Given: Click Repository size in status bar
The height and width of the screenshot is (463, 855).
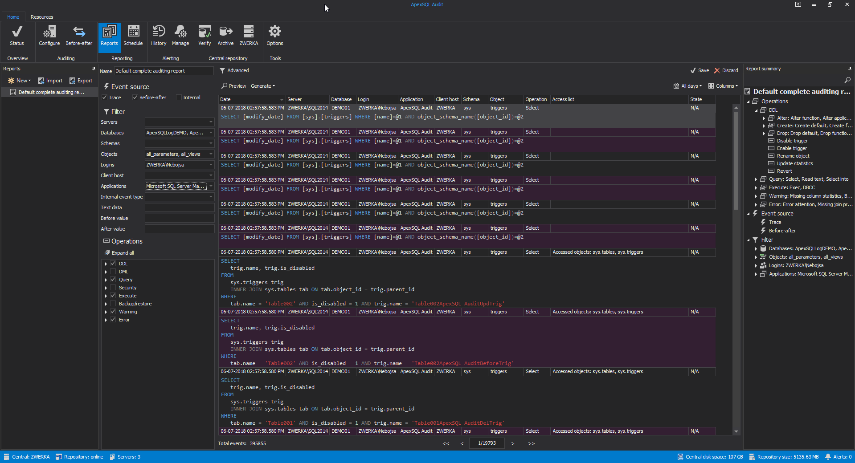Looking at the screenshot, I should [784, 457].
